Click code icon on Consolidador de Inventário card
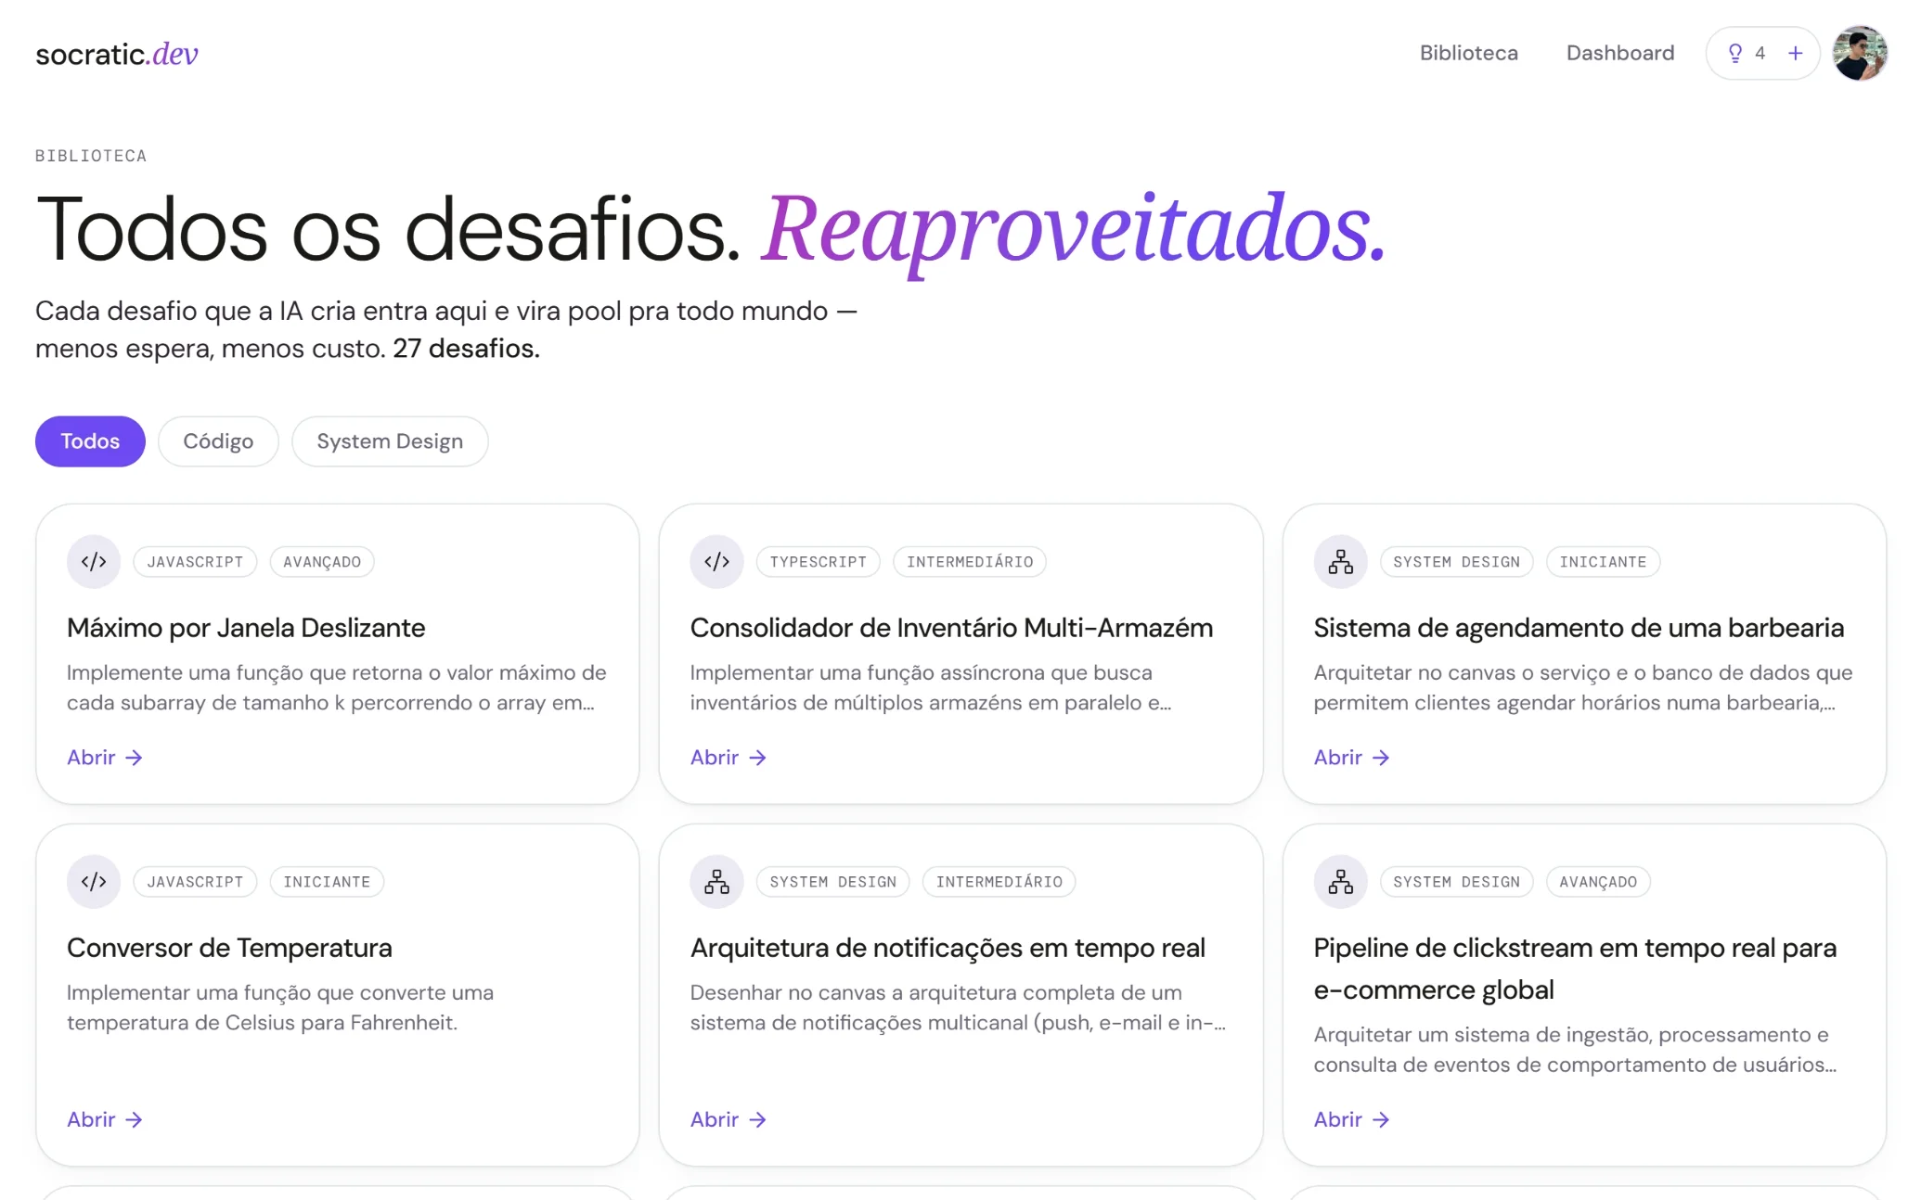1921x1200 pixels. pos(716,562)
